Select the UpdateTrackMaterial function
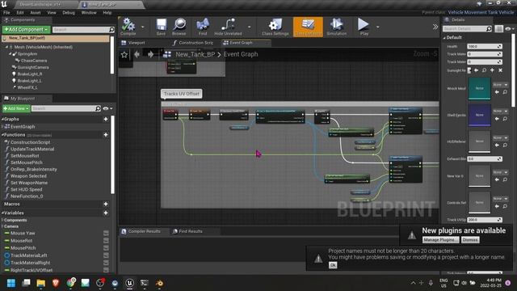This screenshot has height=291, width=517. pos(32,149)
